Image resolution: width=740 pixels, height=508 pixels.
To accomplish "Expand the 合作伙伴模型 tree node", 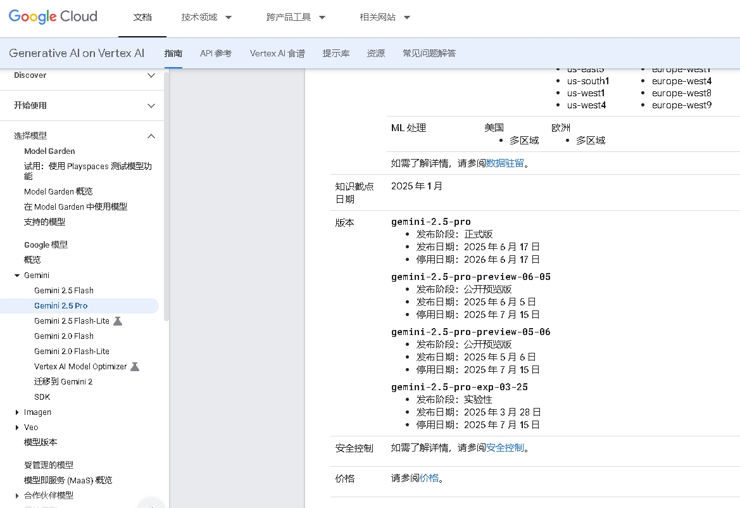I will [17, 496].
